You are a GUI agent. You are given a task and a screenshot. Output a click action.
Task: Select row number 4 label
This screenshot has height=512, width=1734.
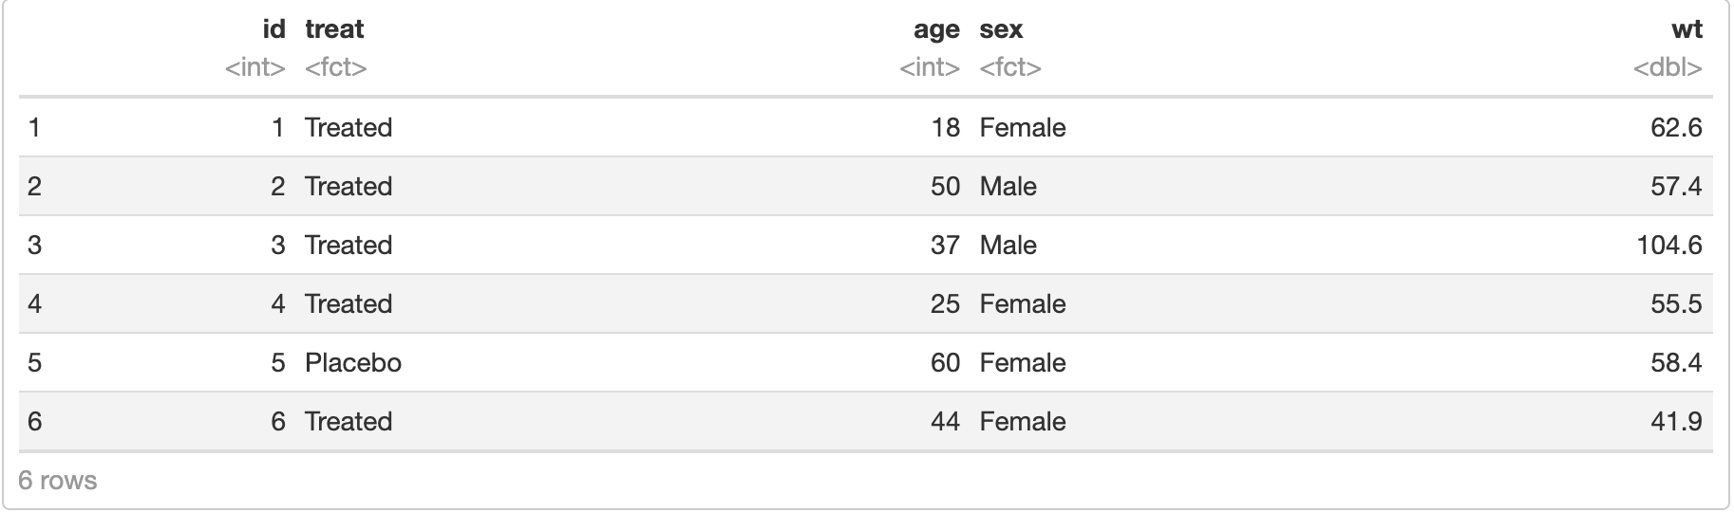click(35, 303)
